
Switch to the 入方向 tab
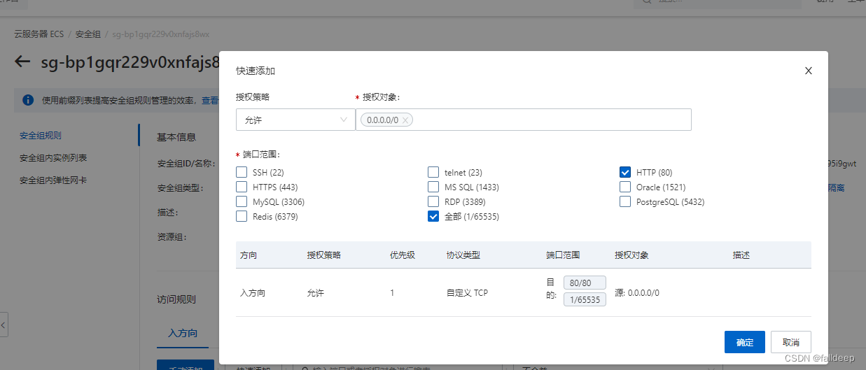183,334
